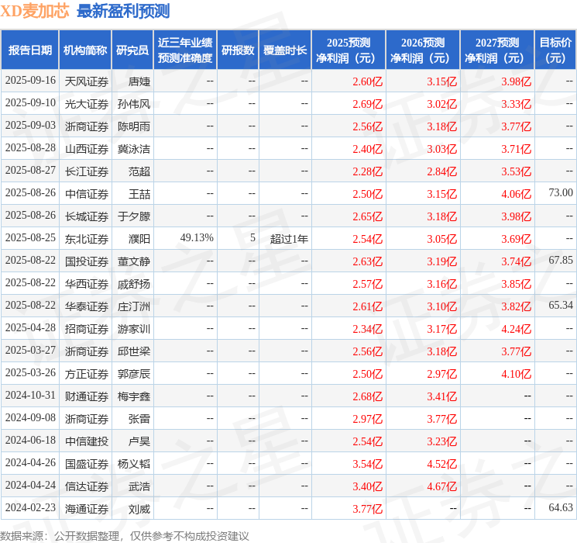Click the 研报数 column header
The height and width of the screenshot is (543, 577).
pos(238,50)
